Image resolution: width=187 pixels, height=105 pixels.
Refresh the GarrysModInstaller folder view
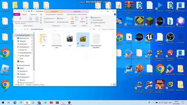pyautogui.click(x=94, y=29)
